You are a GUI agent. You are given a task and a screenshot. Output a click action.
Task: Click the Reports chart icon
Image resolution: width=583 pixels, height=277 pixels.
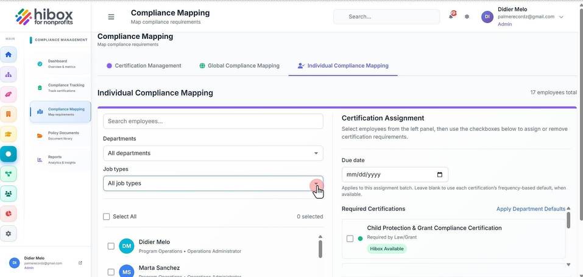coord(40,160)
